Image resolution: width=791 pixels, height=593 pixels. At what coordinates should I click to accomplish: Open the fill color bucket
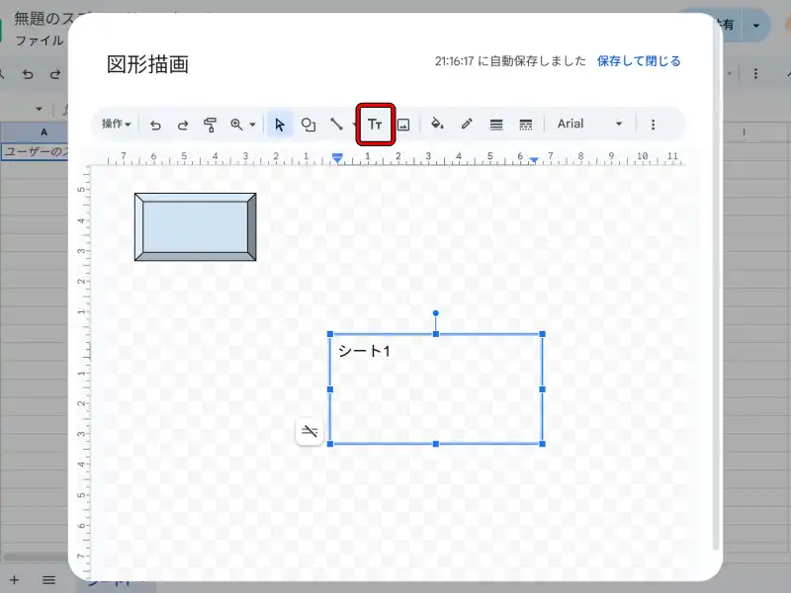[x=437, y=125]
